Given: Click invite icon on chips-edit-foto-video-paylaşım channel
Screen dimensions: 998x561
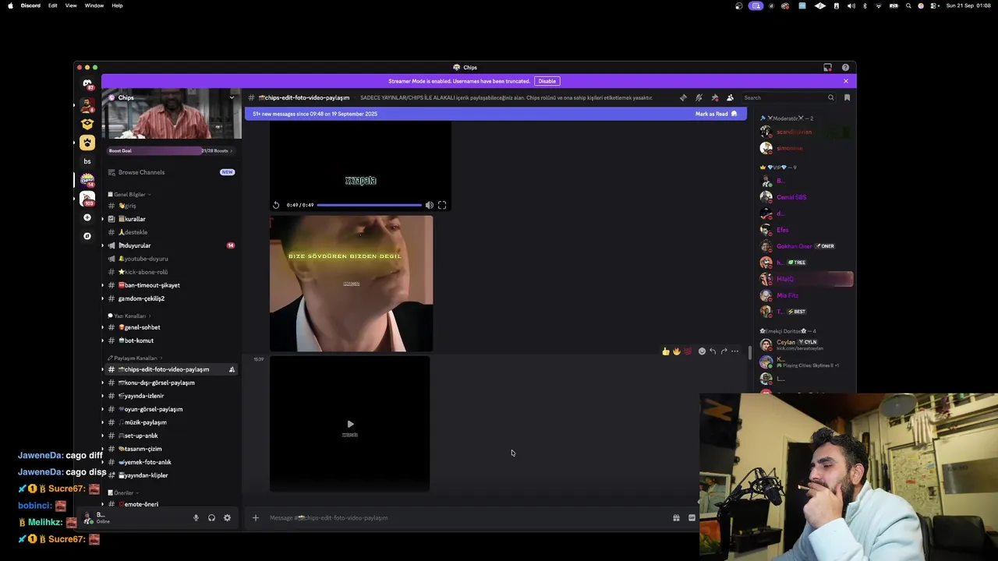Looking at the screenshot, I should click(232, 369).
